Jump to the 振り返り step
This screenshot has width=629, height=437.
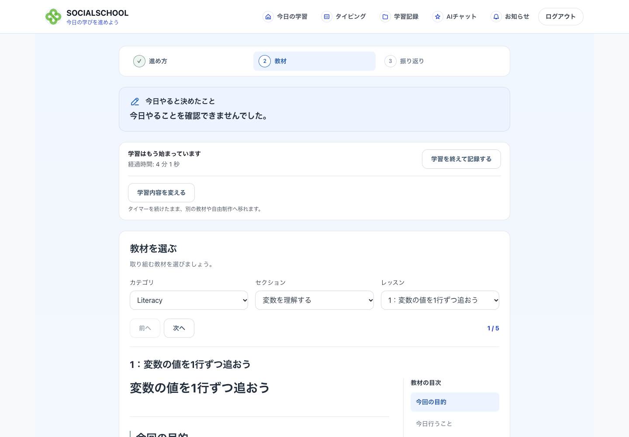point(440,61)
